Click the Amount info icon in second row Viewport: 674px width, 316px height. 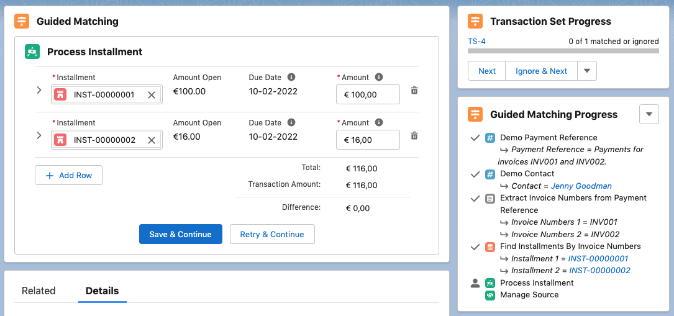click(x=379, y=123)
